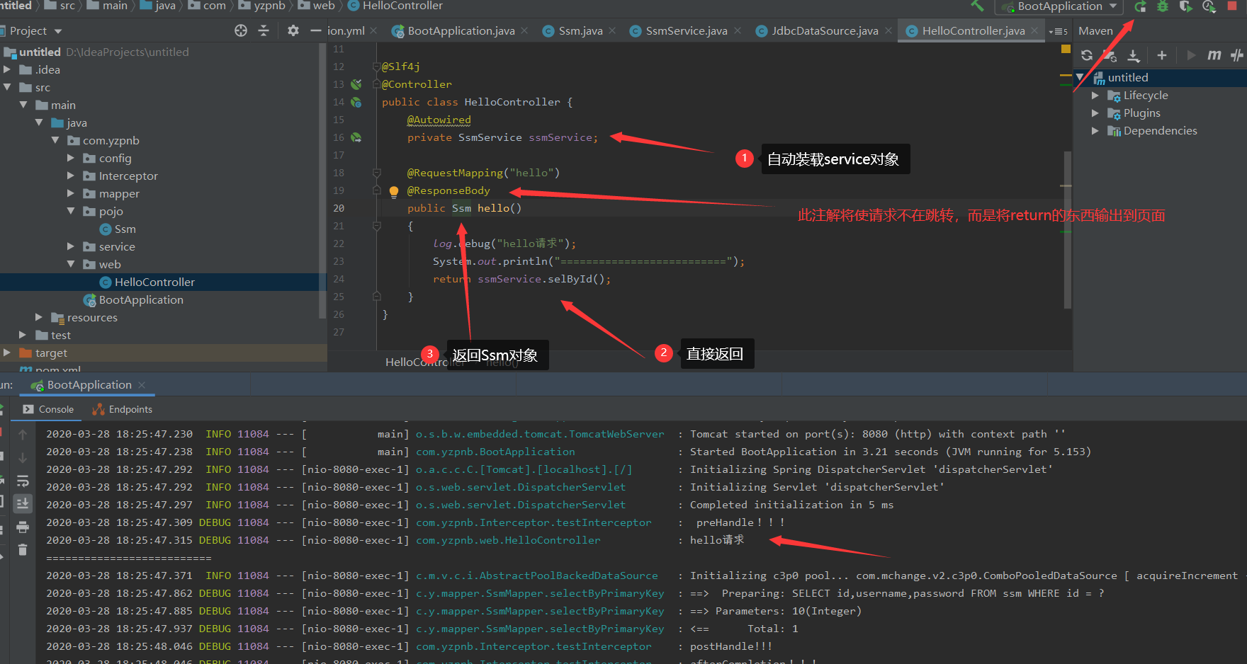Open the JdbcDataSource.java tab

click(825, 30)
